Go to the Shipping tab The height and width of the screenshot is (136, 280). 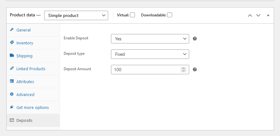coord(33,56)
